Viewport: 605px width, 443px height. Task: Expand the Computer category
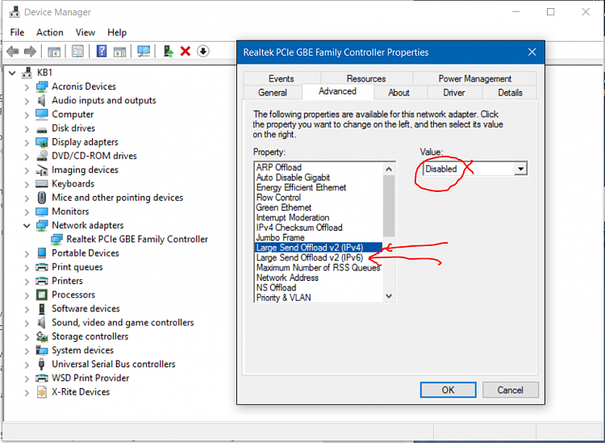coord(27,115)
